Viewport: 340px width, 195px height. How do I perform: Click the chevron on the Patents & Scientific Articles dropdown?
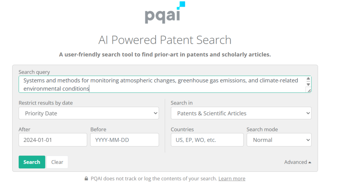click(308, 113)
